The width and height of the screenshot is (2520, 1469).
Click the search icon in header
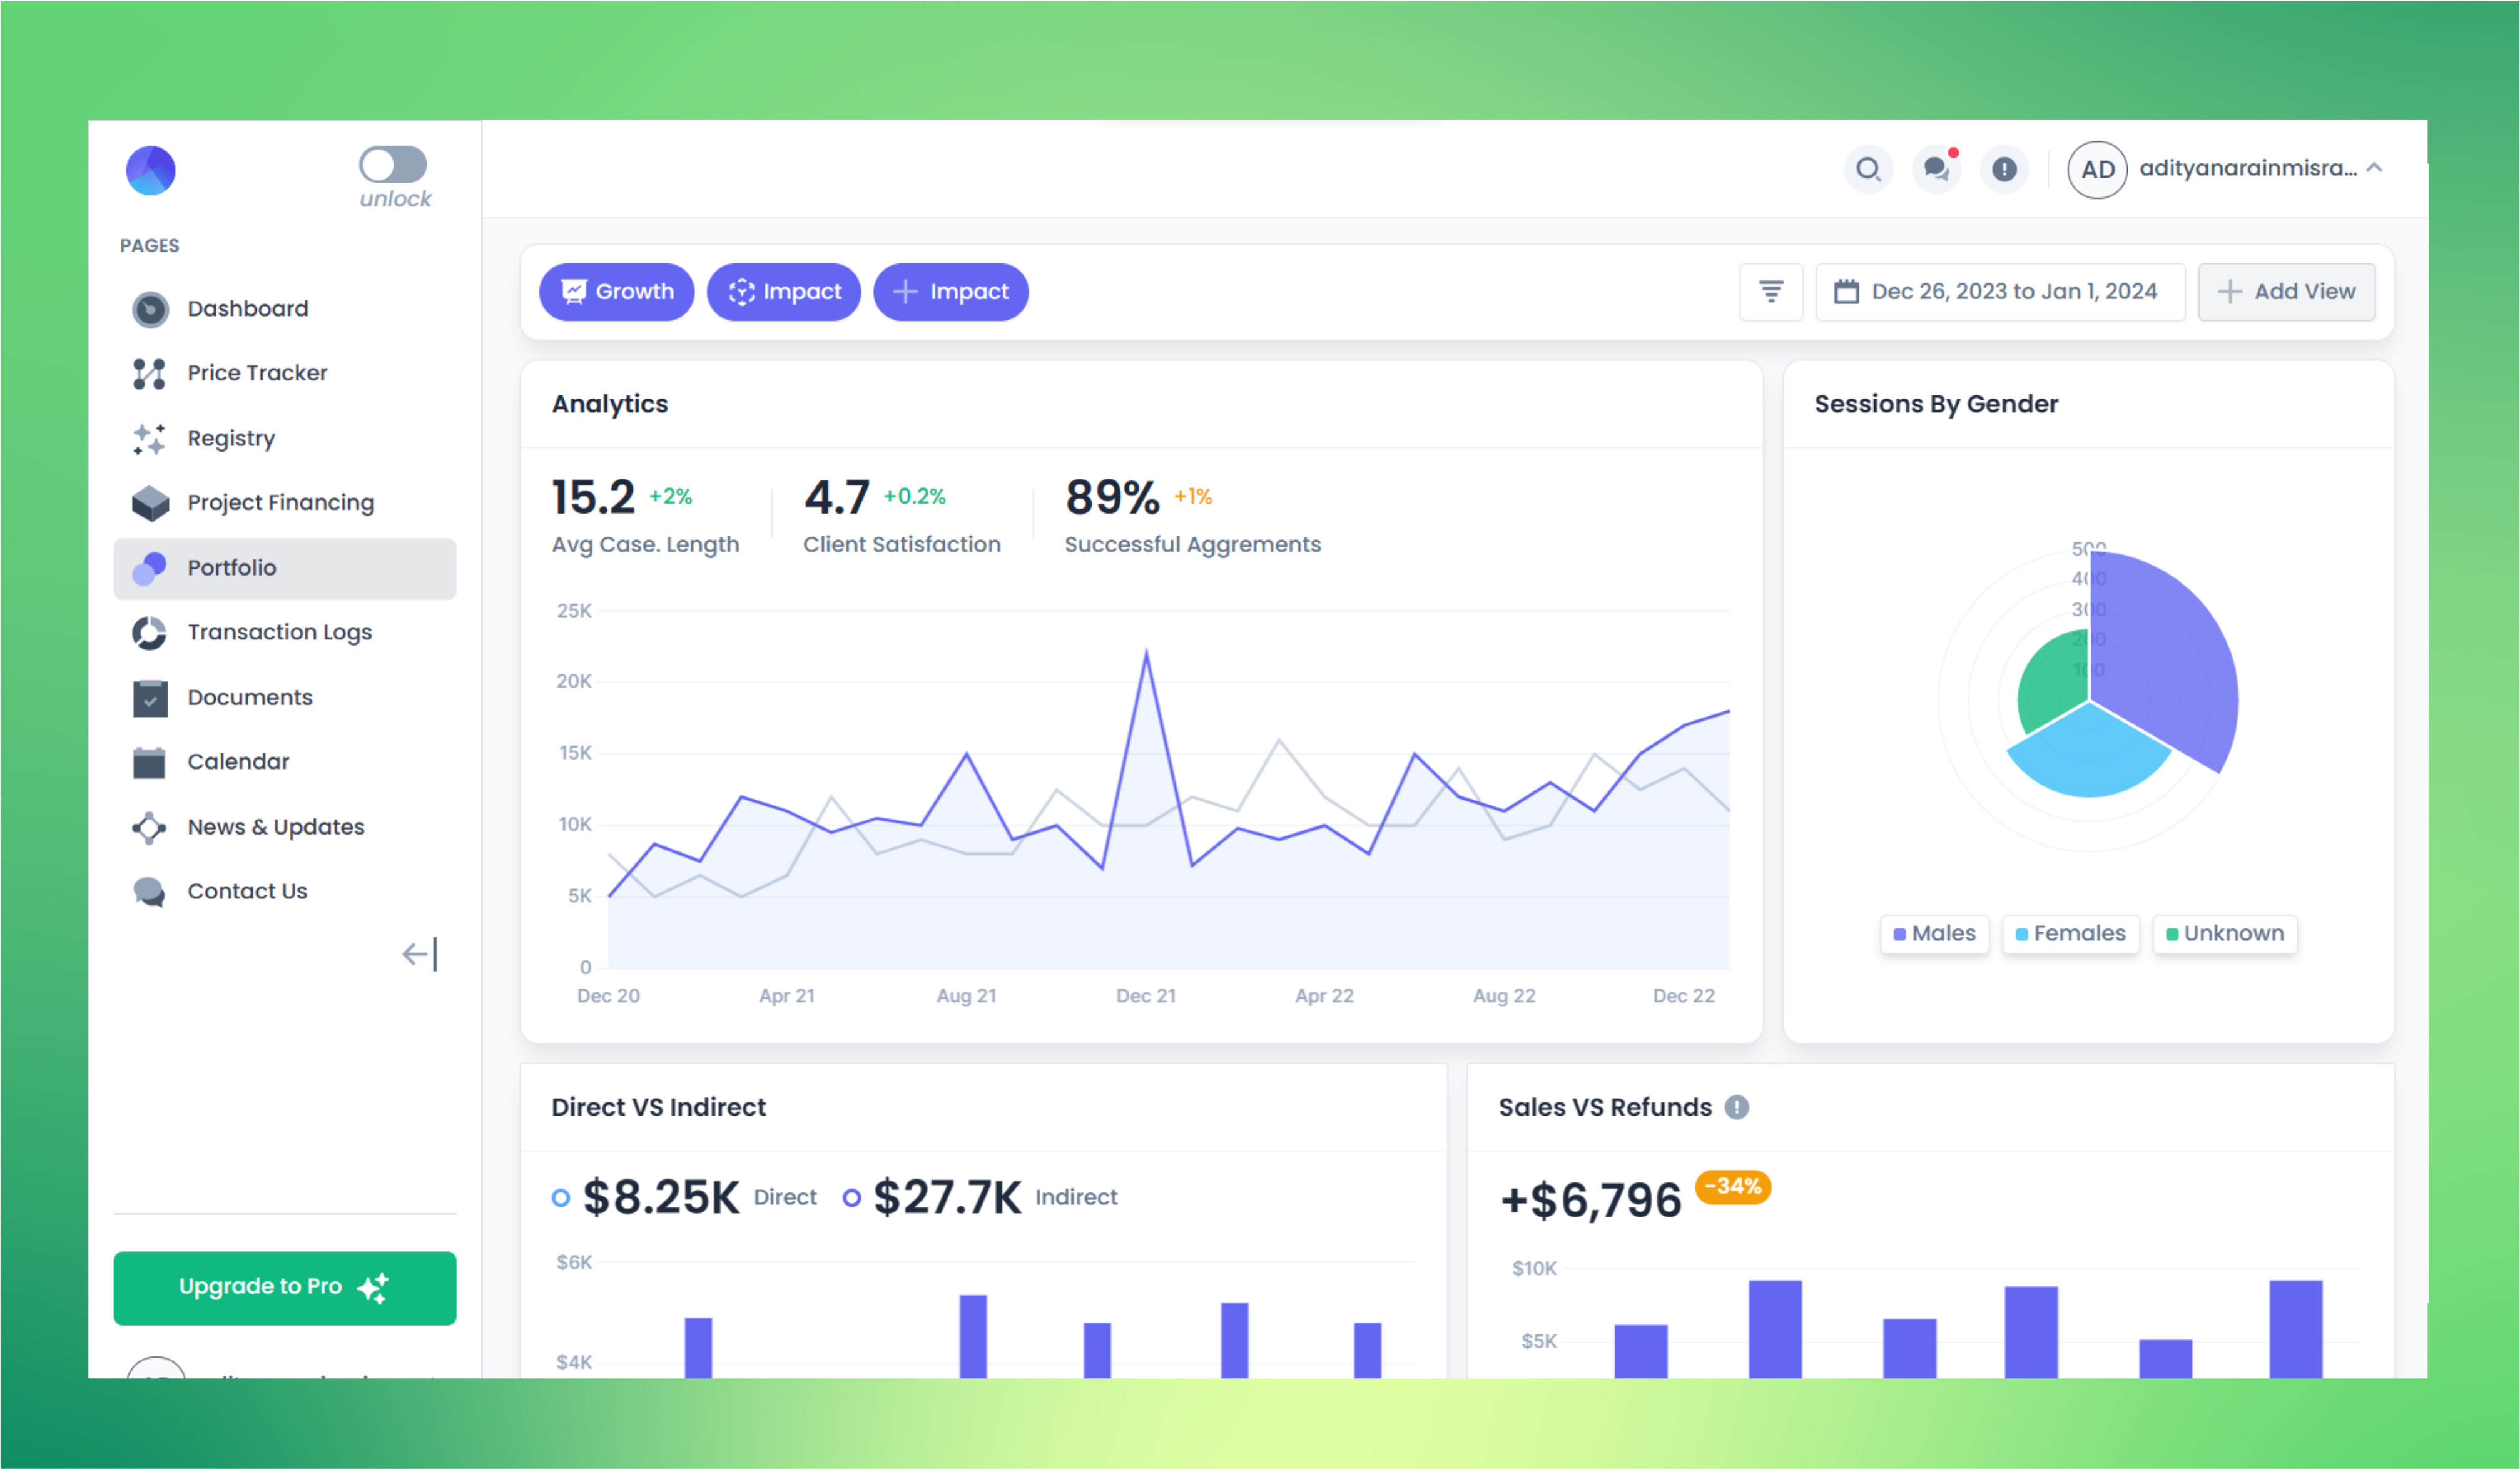[1868, 169]
